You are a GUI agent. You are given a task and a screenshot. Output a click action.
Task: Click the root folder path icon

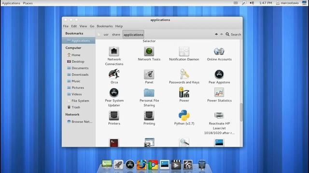tap(99, 35)
